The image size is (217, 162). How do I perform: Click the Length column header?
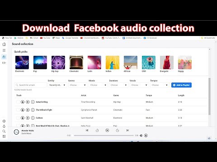click(x=181, y=95)
